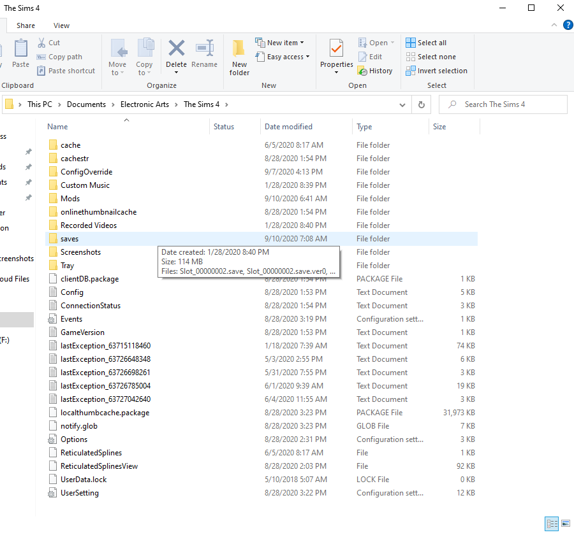Click the Move to icon
Image resolution: width=574 pixels, height=535 pixels.
[119, 48]
